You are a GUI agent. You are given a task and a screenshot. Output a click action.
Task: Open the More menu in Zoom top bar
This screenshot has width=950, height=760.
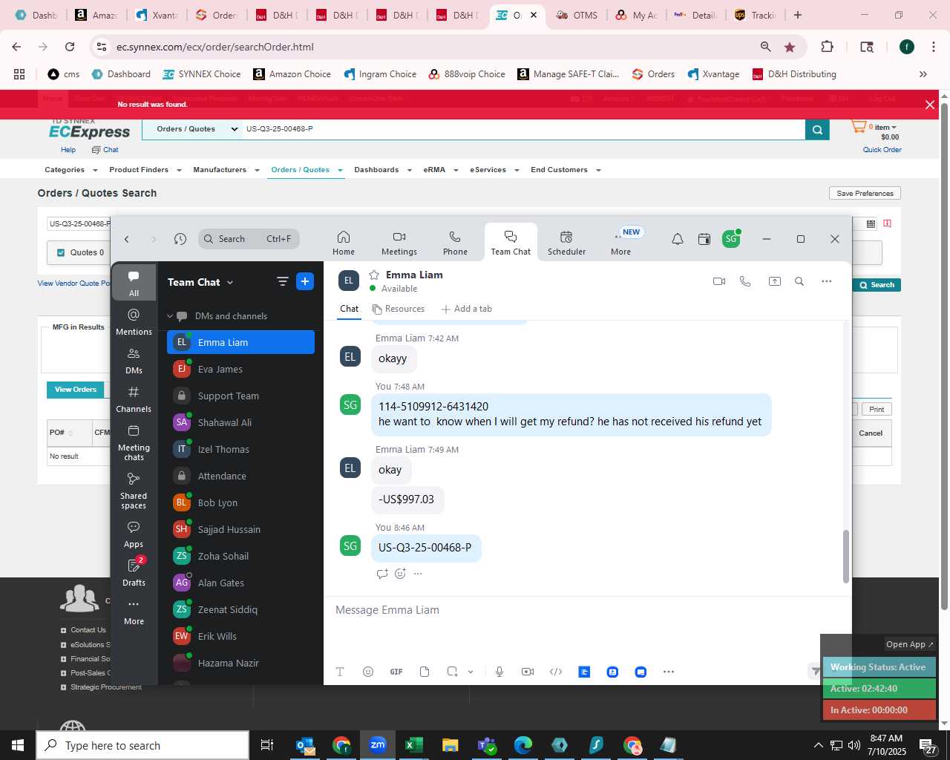point(620,243)
